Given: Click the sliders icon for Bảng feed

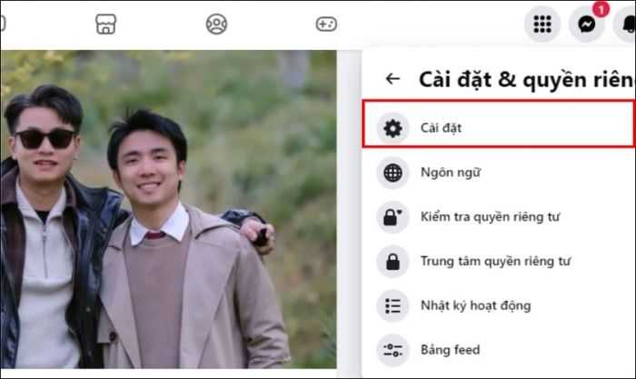Looking at the screenshot, I should 393,350.
